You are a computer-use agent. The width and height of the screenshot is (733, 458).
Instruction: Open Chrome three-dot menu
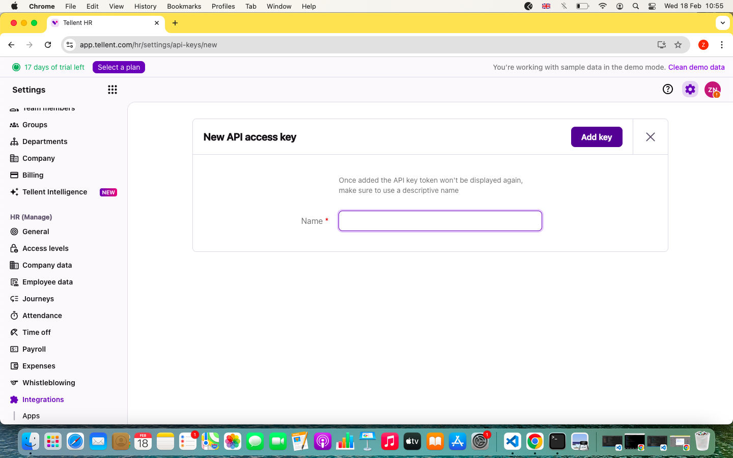click(722, 45)
